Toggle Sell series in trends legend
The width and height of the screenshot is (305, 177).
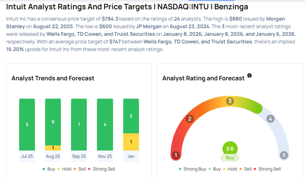[x=80, y=169]
